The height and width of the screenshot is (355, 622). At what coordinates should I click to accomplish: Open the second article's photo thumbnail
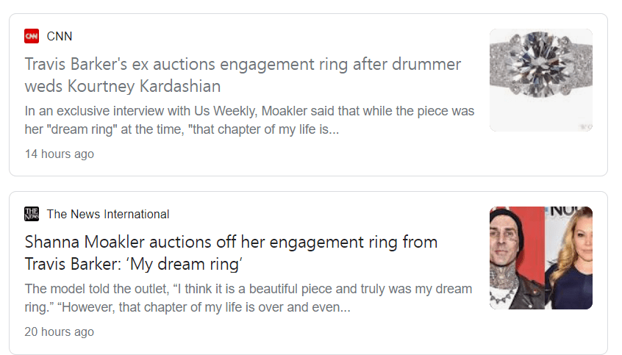tap(540, 258)
